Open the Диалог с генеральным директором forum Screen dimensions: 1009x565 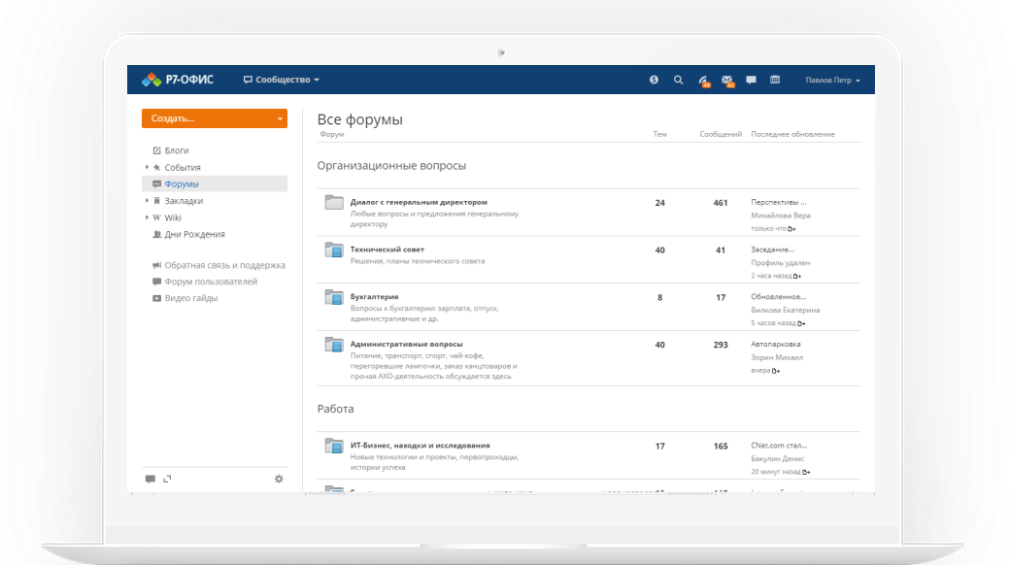coord(419,202)
